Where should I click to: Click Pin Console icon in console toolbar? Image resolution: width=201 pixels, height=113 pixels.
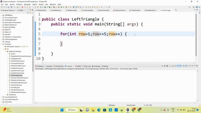coord(183,66)
